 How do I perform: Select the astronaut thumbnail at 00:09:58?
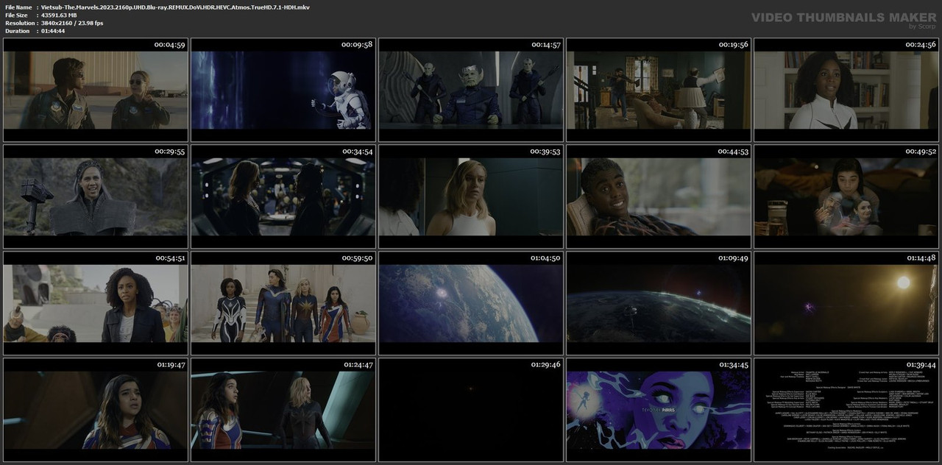tap(283, 90)
